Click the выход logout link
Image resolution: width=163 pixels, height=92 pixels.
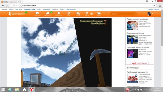157,9
